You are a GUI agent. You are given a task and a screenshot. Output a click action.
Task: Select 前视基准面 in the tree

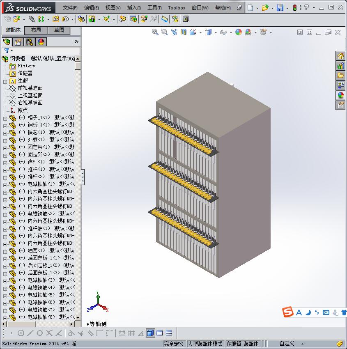point(30,88)
